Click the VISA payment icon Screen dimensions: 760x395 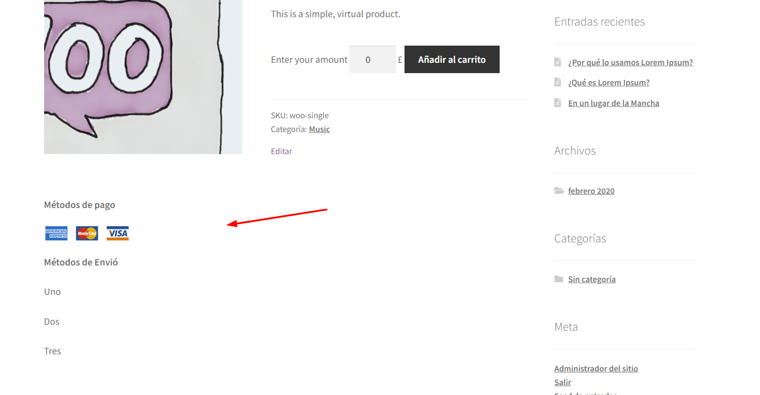coord(118,234)
